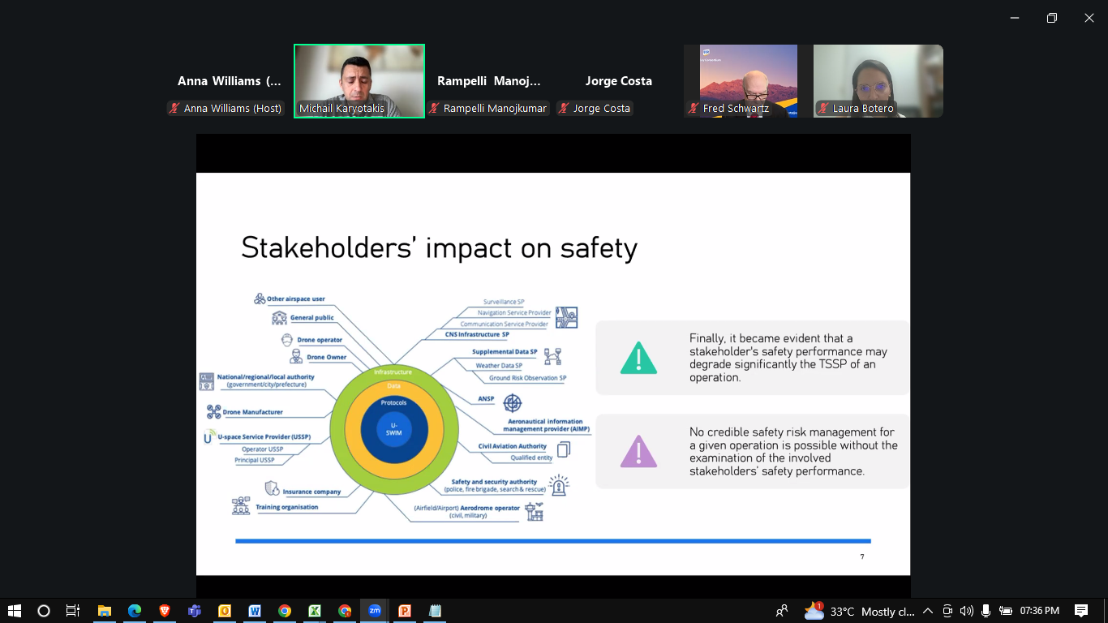Open Task View from the taskbar
Viewport: 1108px width, 623px height.
coord(73,611)
